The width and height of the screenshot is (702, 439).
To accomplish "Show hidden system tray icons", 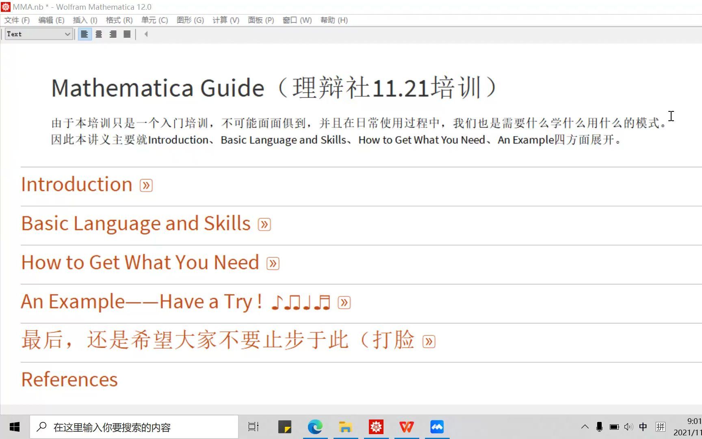I will 585,427.
